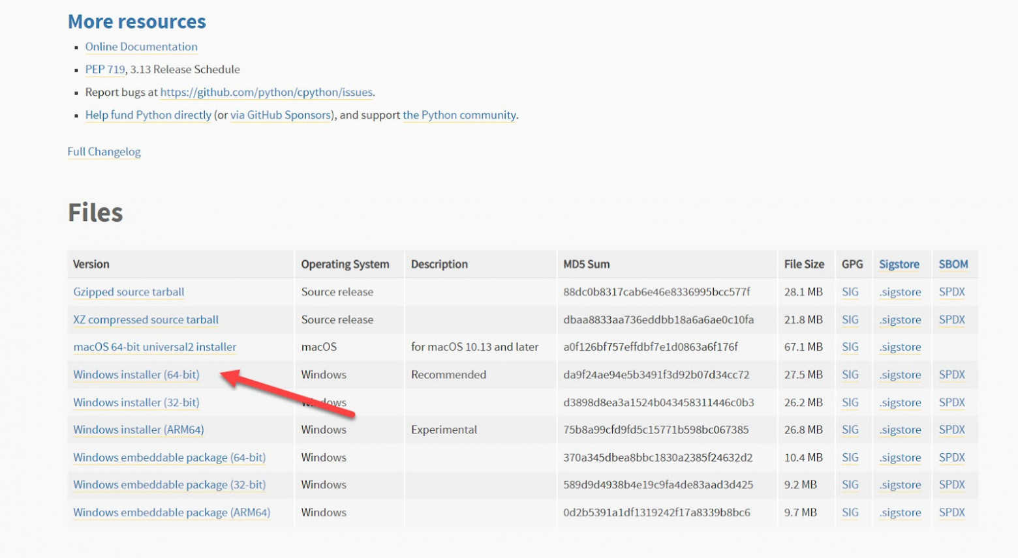The image size is (1018, 558).
Task: Get Windows embeddable package (32-bit)
Action: 169,485
